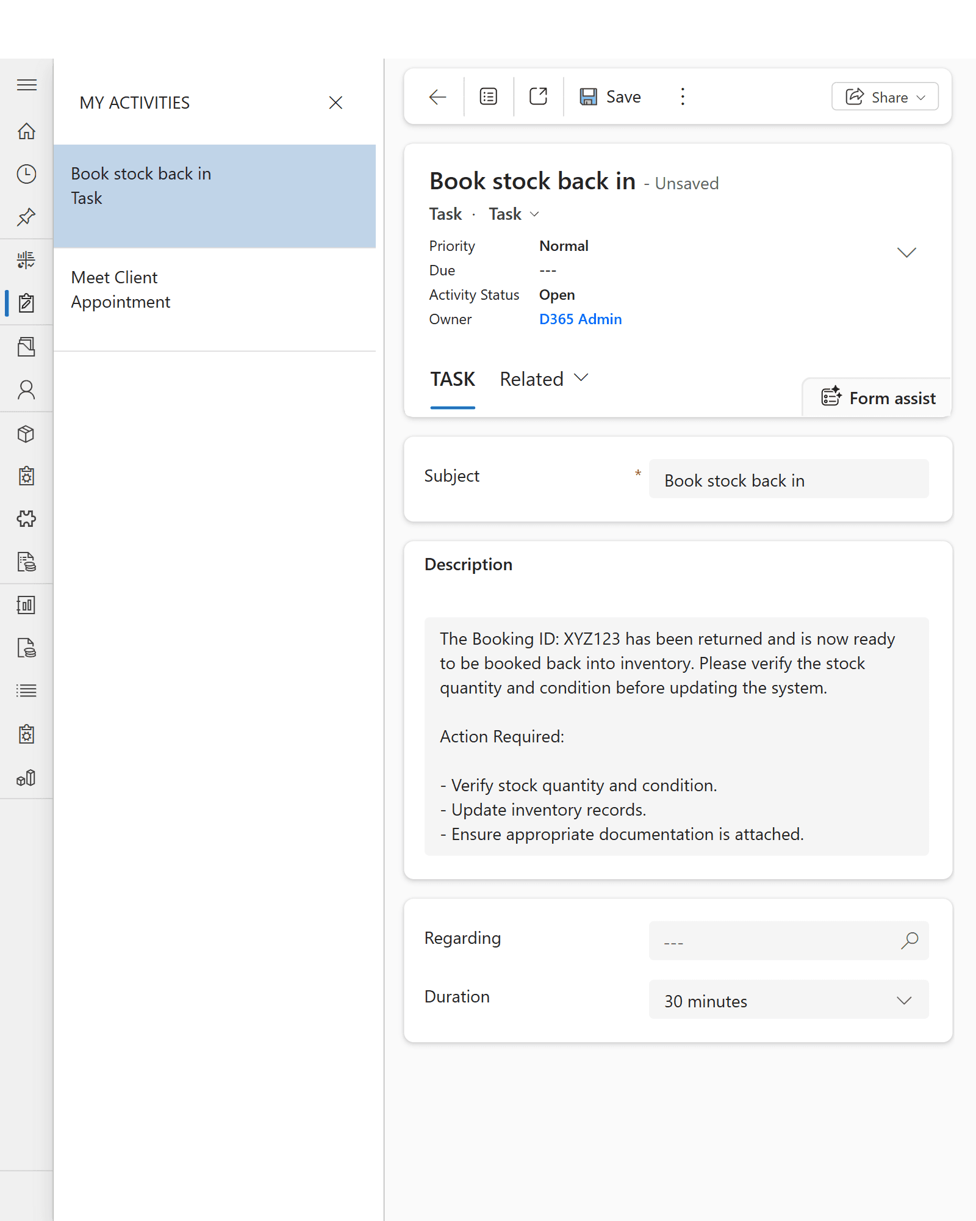Image resolution: width=976 pixels, height=1221 pixels.
Task: Open the more commands ellipsis menu
Action: (683, 97)
